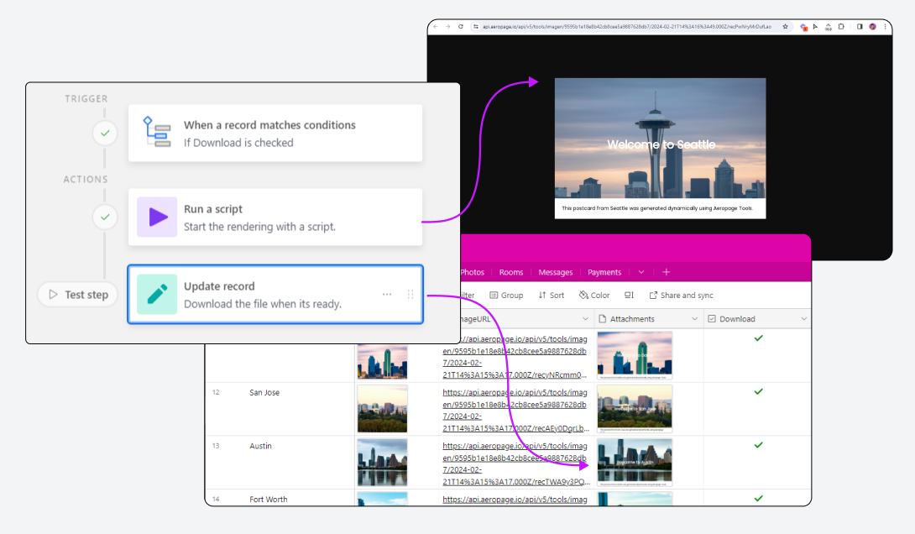
Task: Open the attachment thumbnail in recyNRcmm0 row
Action: pyautogui.click(x=635, y=355)
